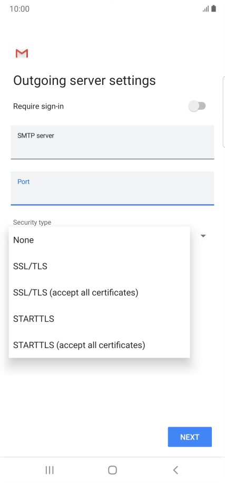This screenshot has width=225, height=483.
Task: Choose STARTTLS (accept all certificates)
Action: [100, 345]
